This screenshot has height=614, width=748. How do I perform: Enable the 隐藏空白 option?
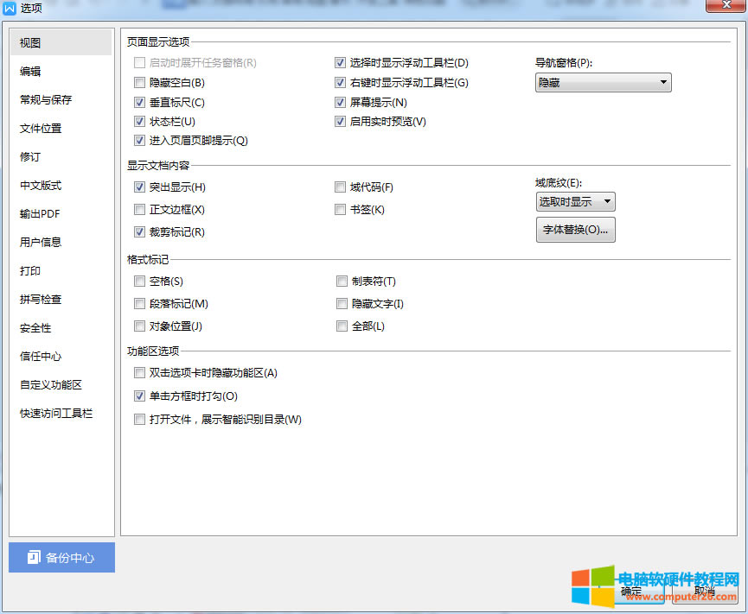(x=139, y=82)
